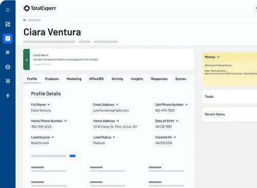This screenshot has width=257, height=188.
Task: Click the created date 06/05/2016
Action: [163, 143]
